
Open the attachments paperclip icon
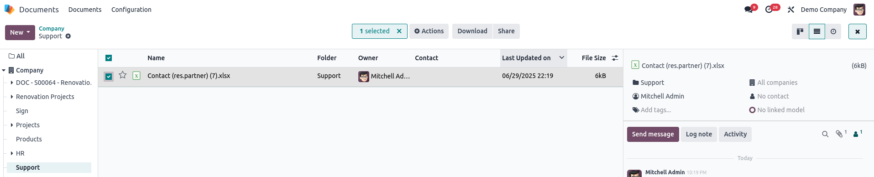point(839,134)
